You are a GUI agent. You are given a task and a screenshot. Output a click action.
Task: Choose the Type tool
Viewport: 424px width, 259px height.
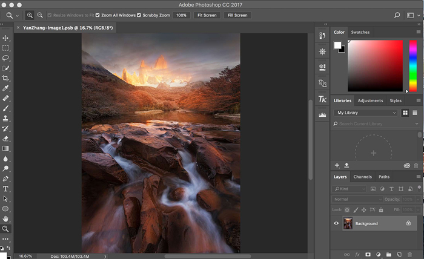pyautogui.click(x=5, y=189)
